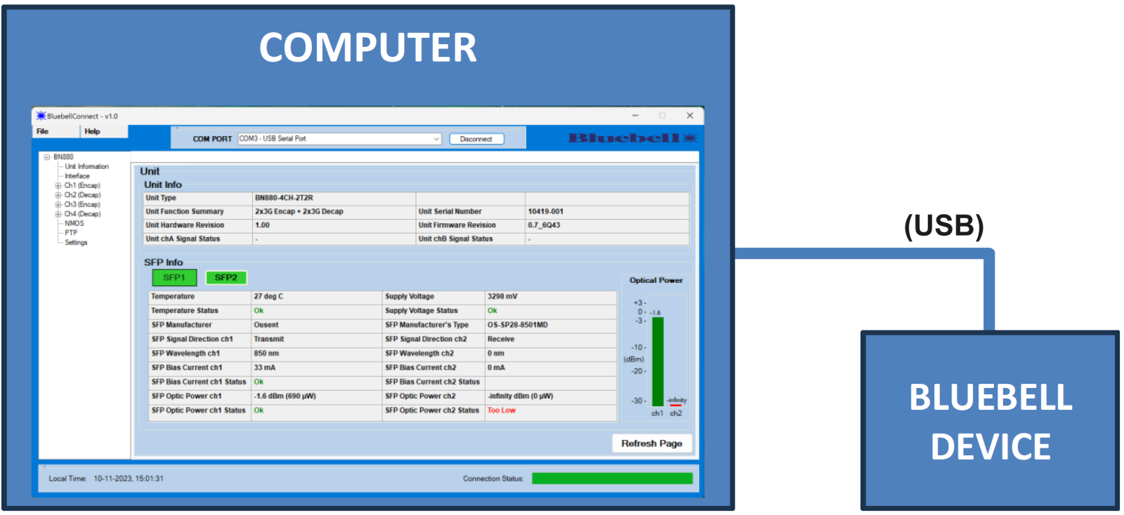Viewport: 1124px width, 515px height.
Task: Click the Local Time display in status bar
Action: tap(106, 479)
